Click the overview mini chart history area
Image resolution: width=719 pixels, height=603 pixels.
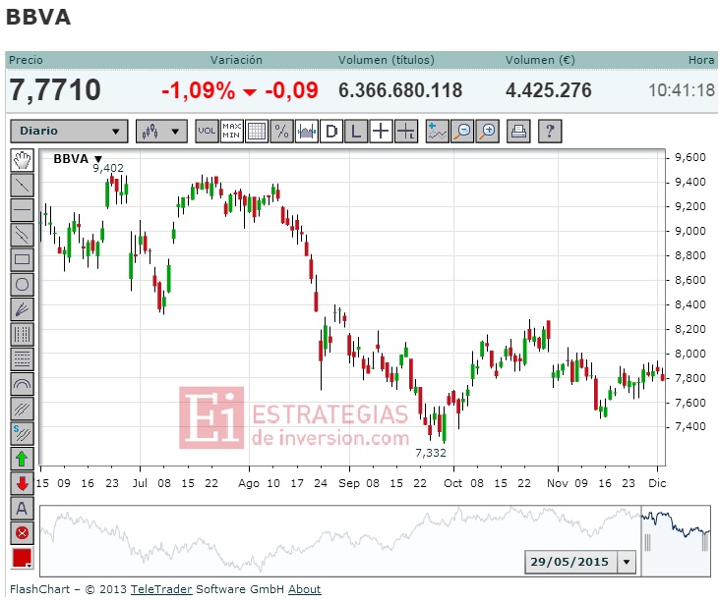[x=340, y=541]
